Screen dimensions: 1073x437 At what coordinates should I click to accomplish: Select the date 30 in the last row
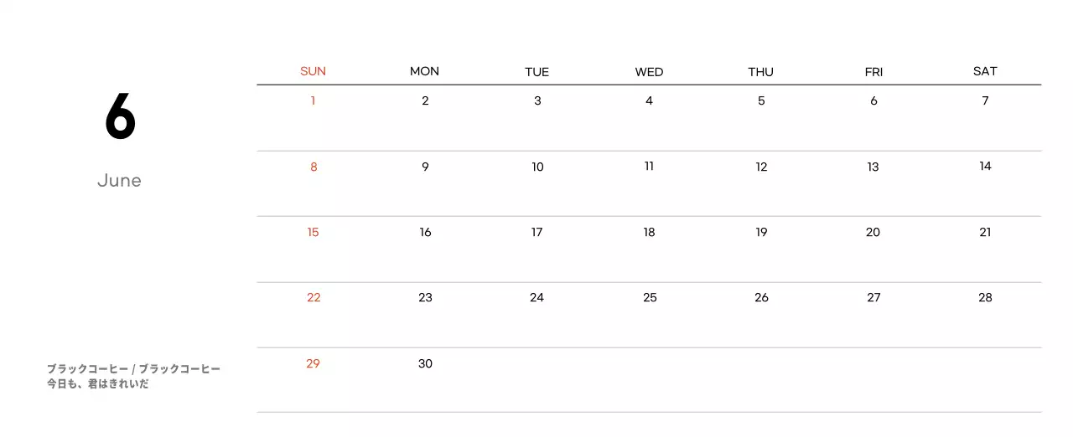point(425,364)
